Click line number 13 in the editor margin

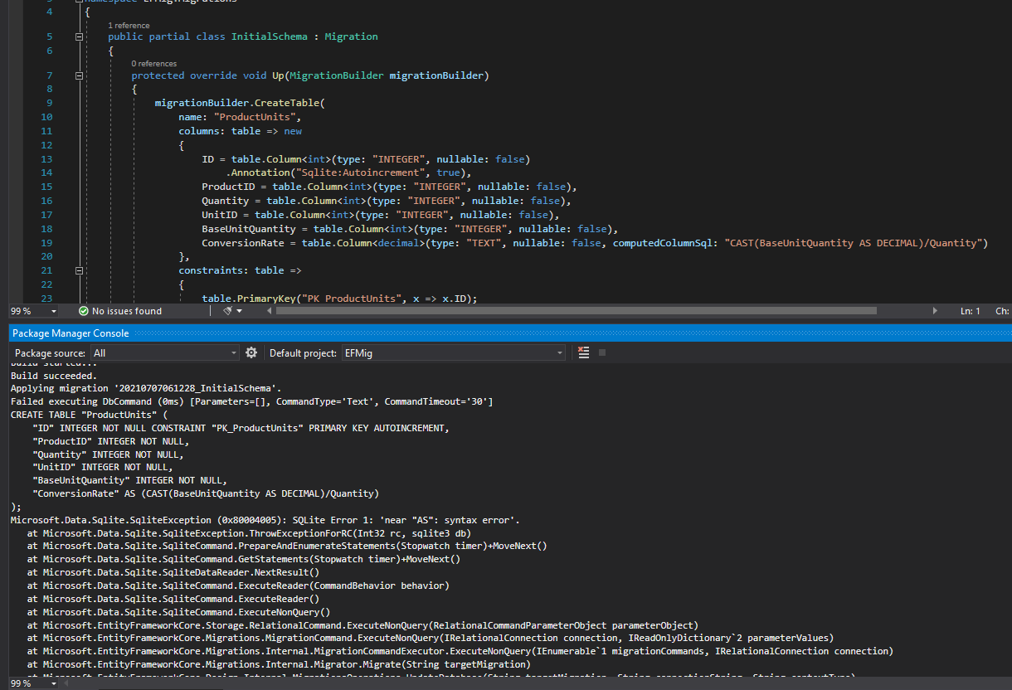46,158
